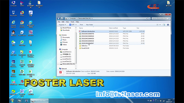Open the SSR4.0 desktop shortcut
Screen dimensions: 184x103
[x=22, y=4]
